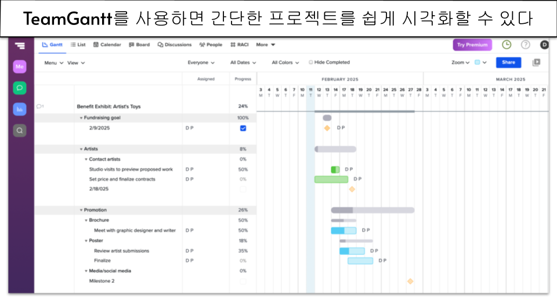557x298 pixels.
Task: Click the Try Premium button
Action: 472,45
